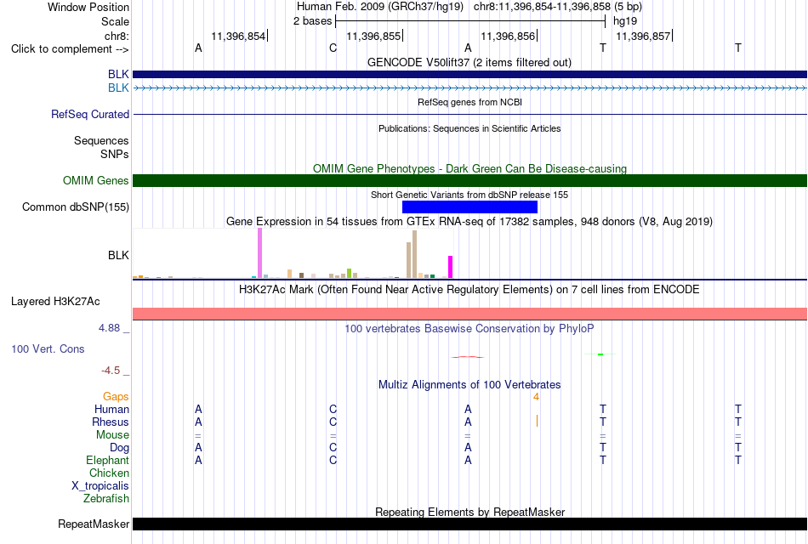Click the pink Layered H3K27Ac signal bar
The height and width of the screenshot is (544, 808).
469,314
